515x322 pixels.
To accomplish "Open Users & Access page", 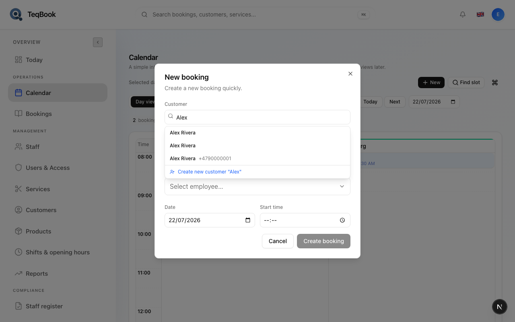I will pos(58,168).
